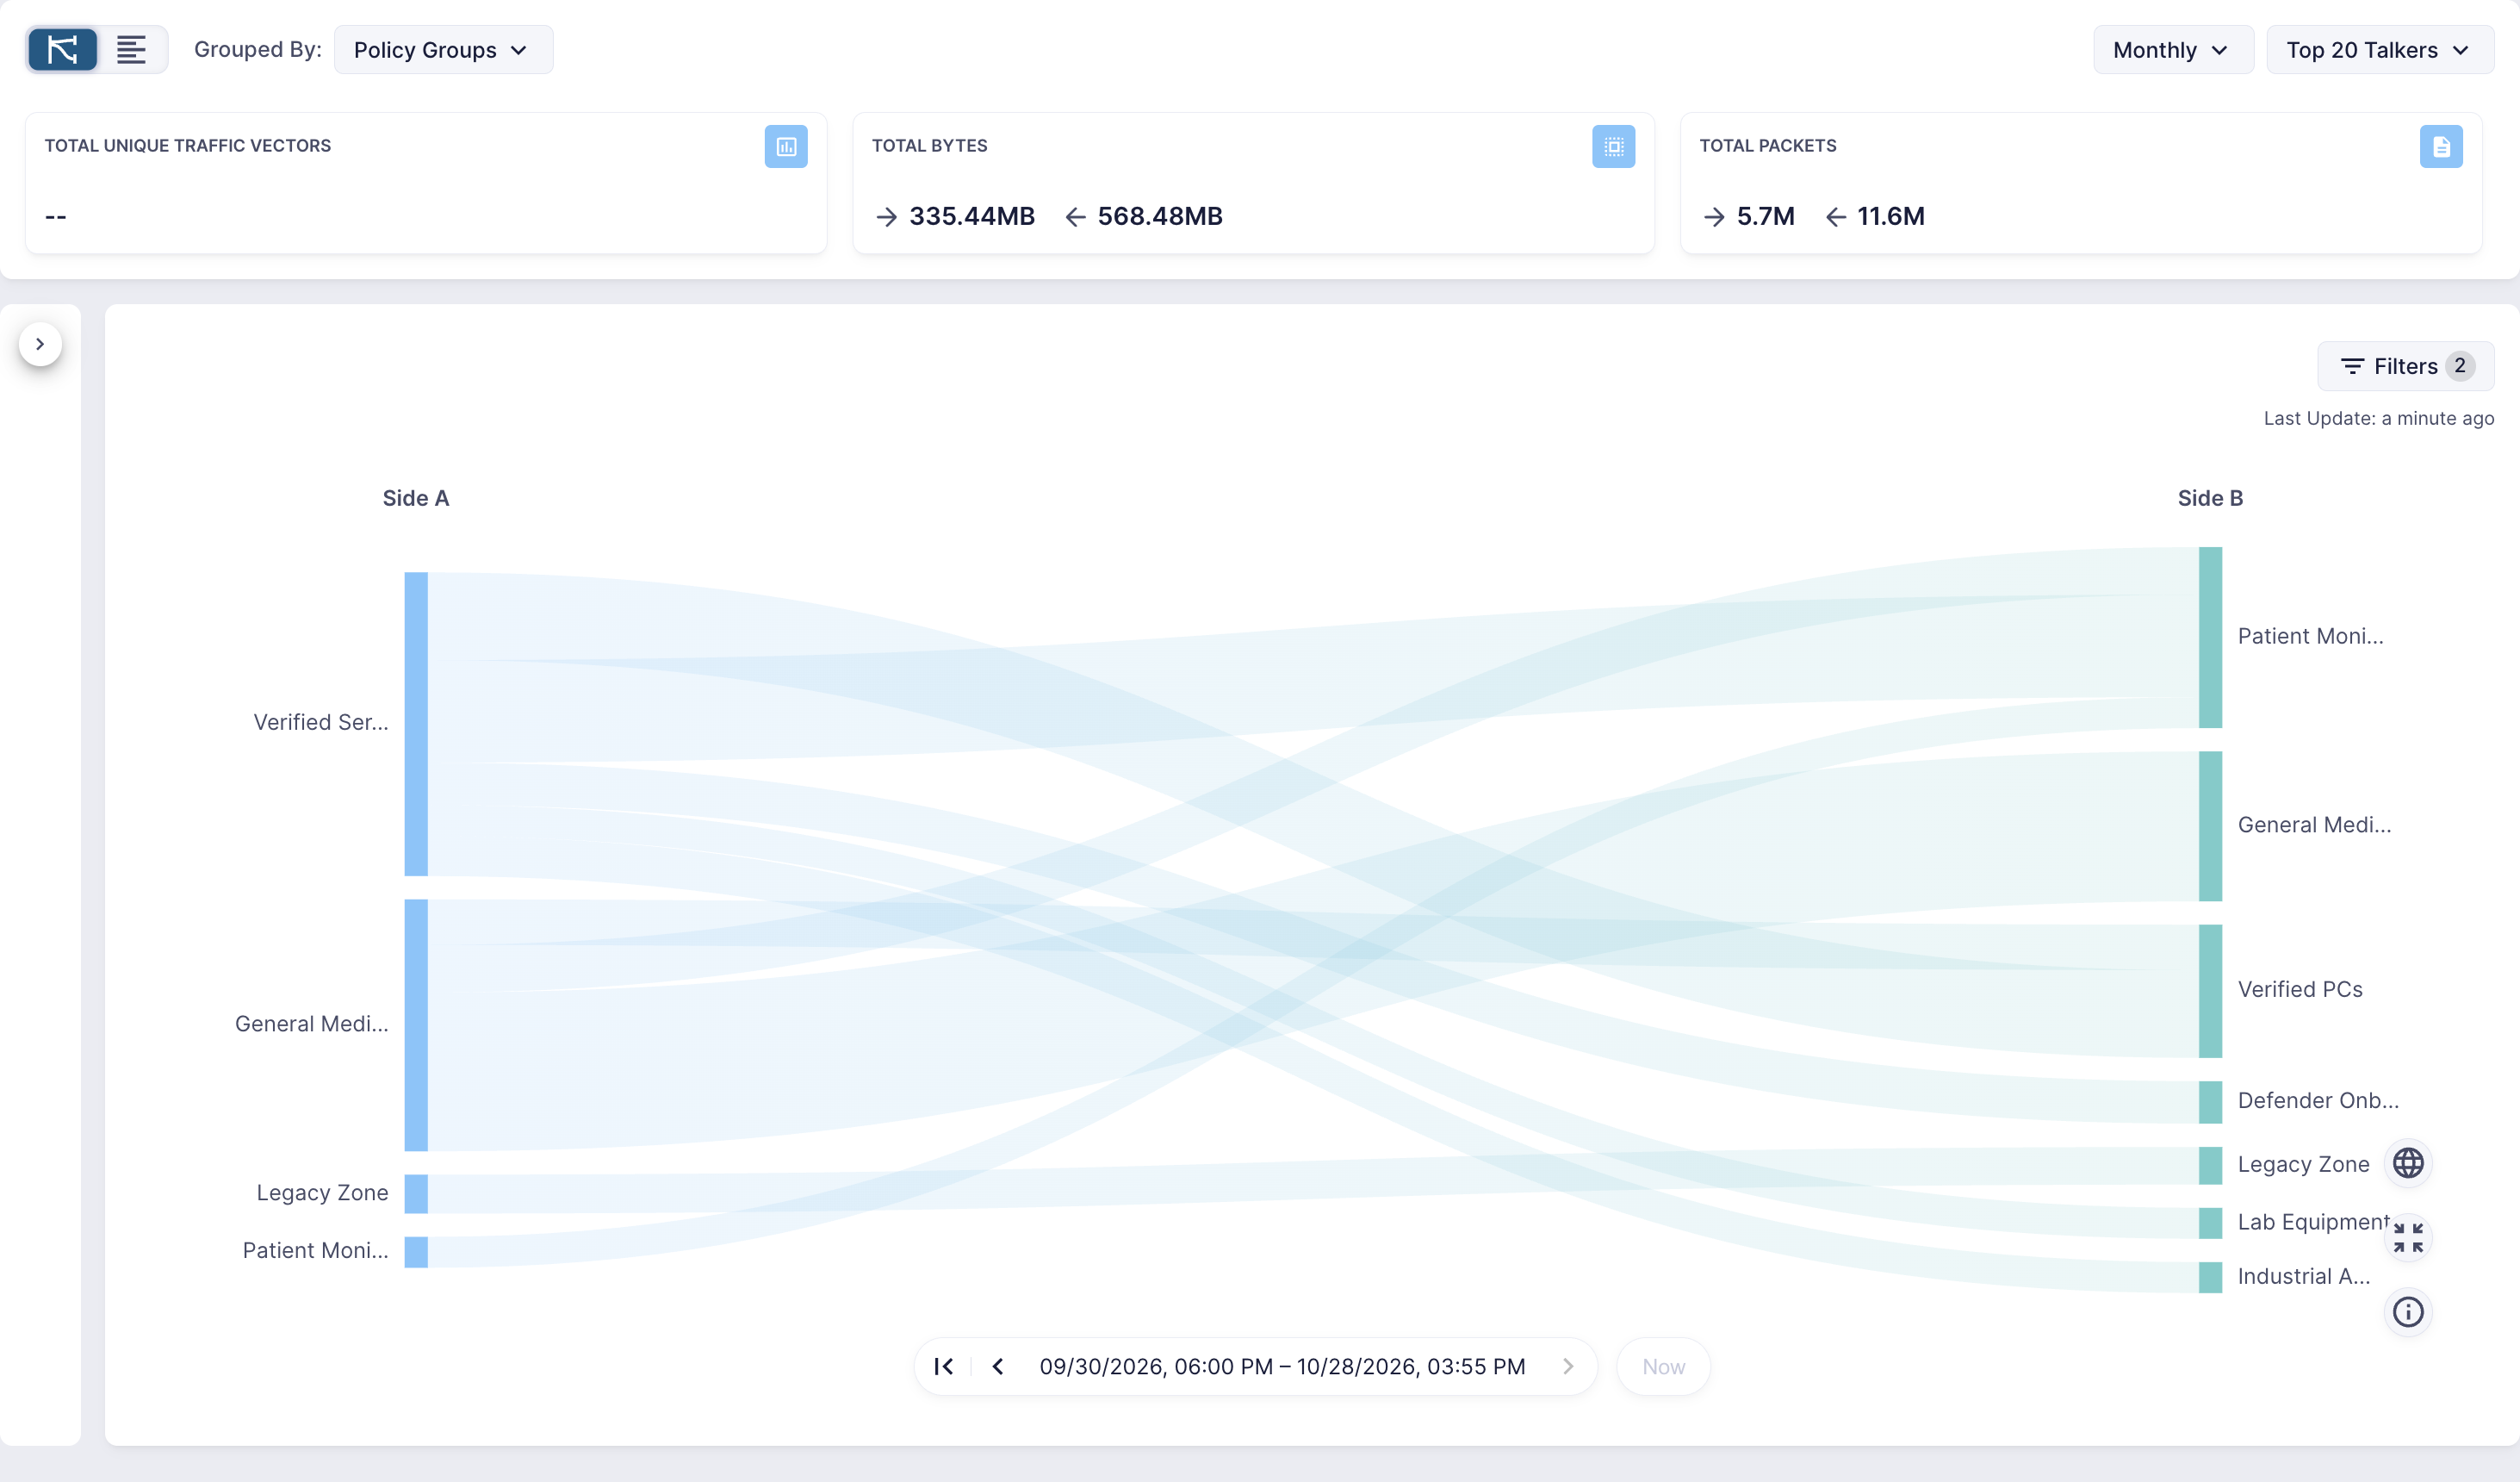
Task: Select the Lab Equipment node bar on Side B
Action: tap(2210, 1223)
